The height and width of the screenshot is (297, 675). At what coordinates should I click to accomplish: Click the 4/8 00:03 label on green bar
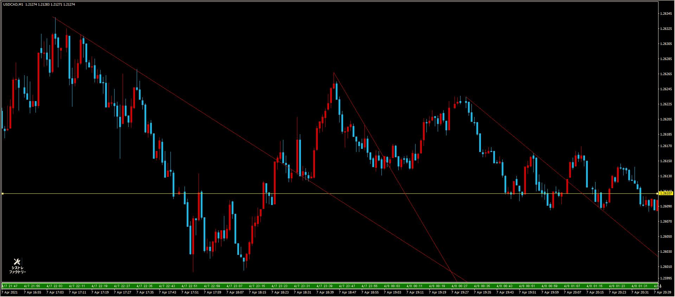click(x=392, y=286)
